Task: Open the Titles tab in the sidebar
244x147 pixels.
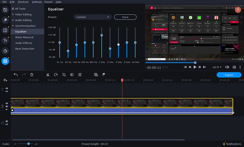Action: [5, 40]
